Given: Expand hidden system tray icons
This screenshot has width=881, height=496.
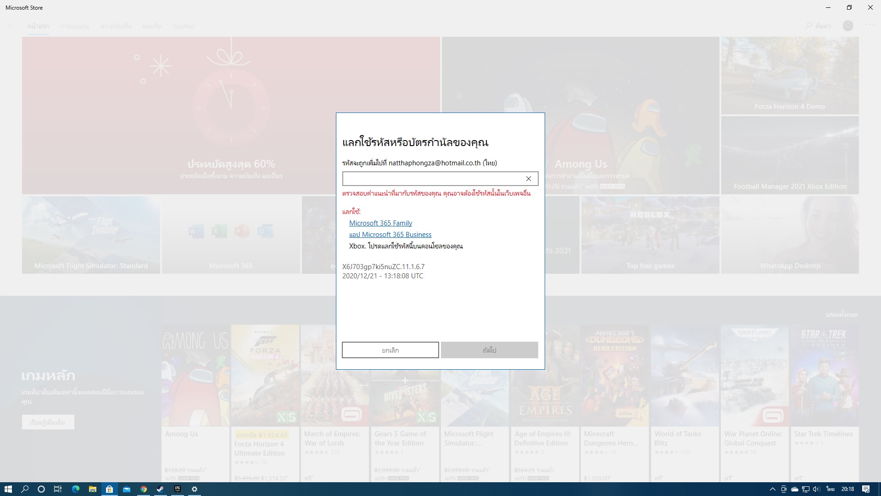Looking at the screenshot, I should click(x=772, y=489).
